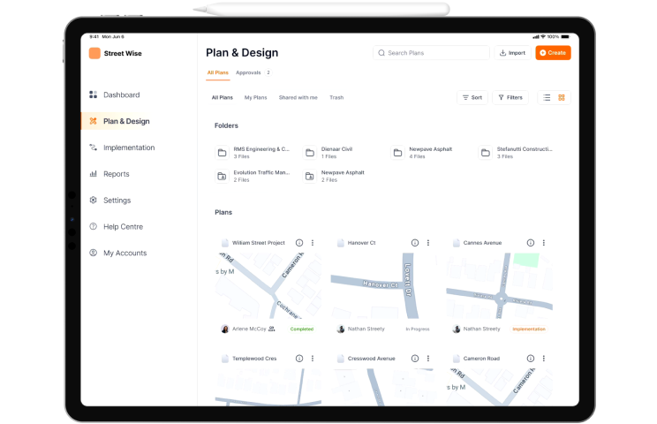Open Settings from the sidebar
This screenshot has height=424, width=657.
pos(117,201)
